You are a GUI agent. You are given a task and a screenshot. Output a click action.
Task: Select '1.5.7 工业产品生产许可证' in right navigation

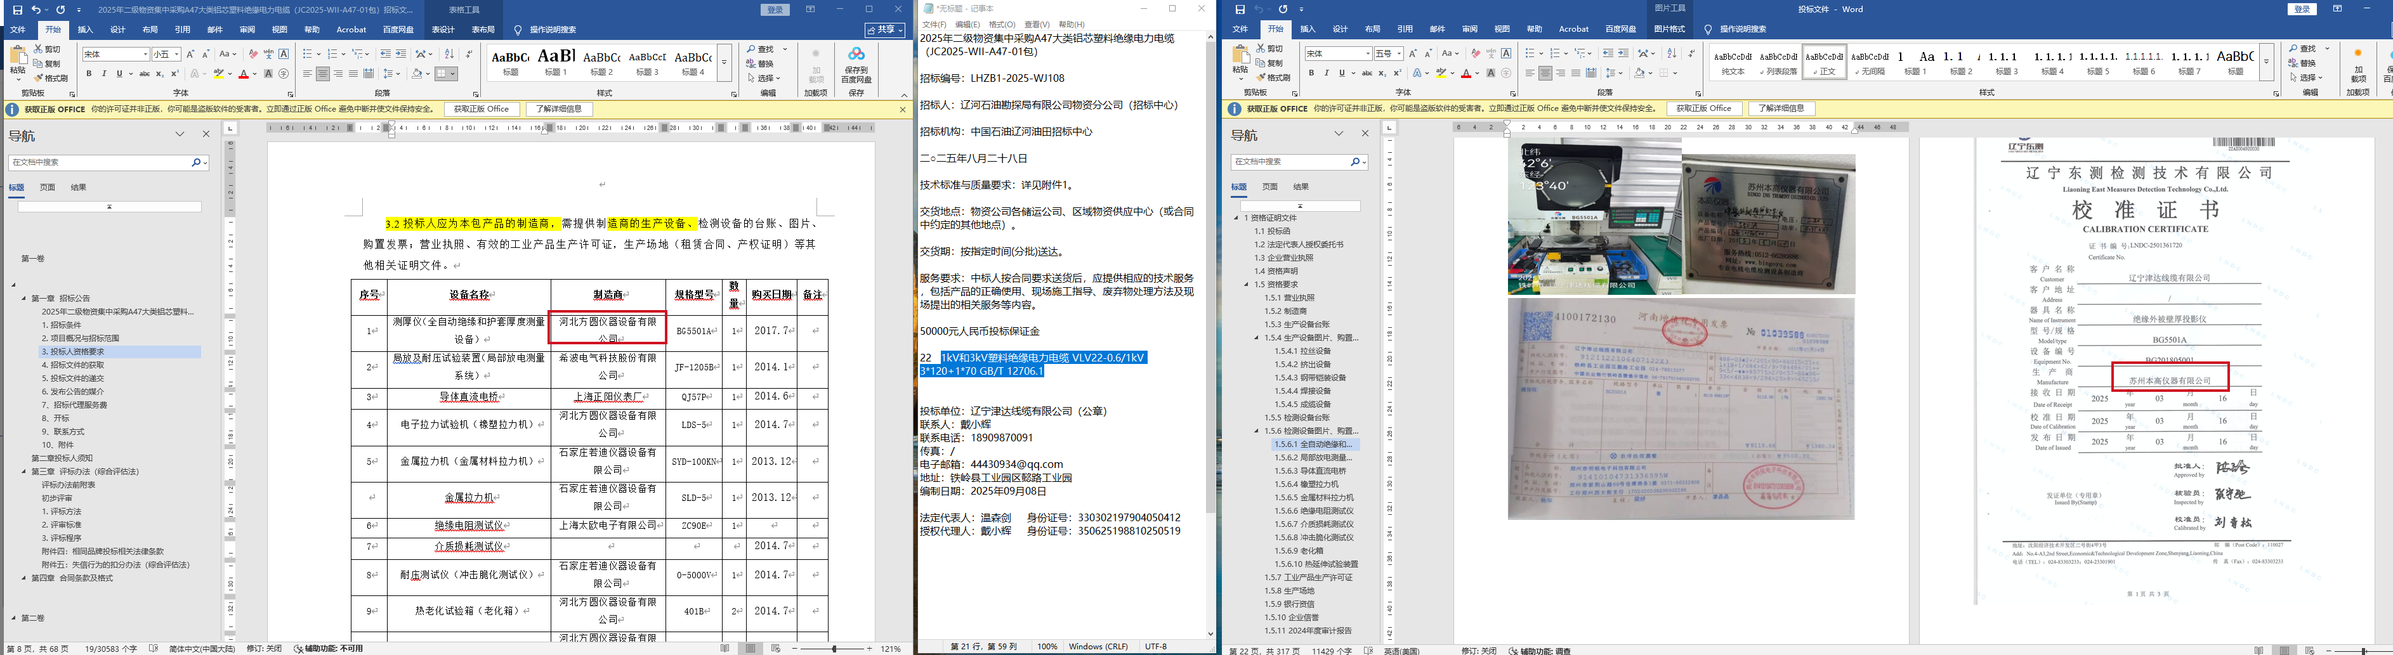click(1308, 578)
